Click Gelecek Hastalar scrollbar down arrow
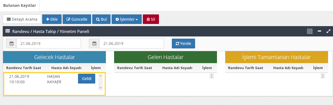 click(100, 88)
